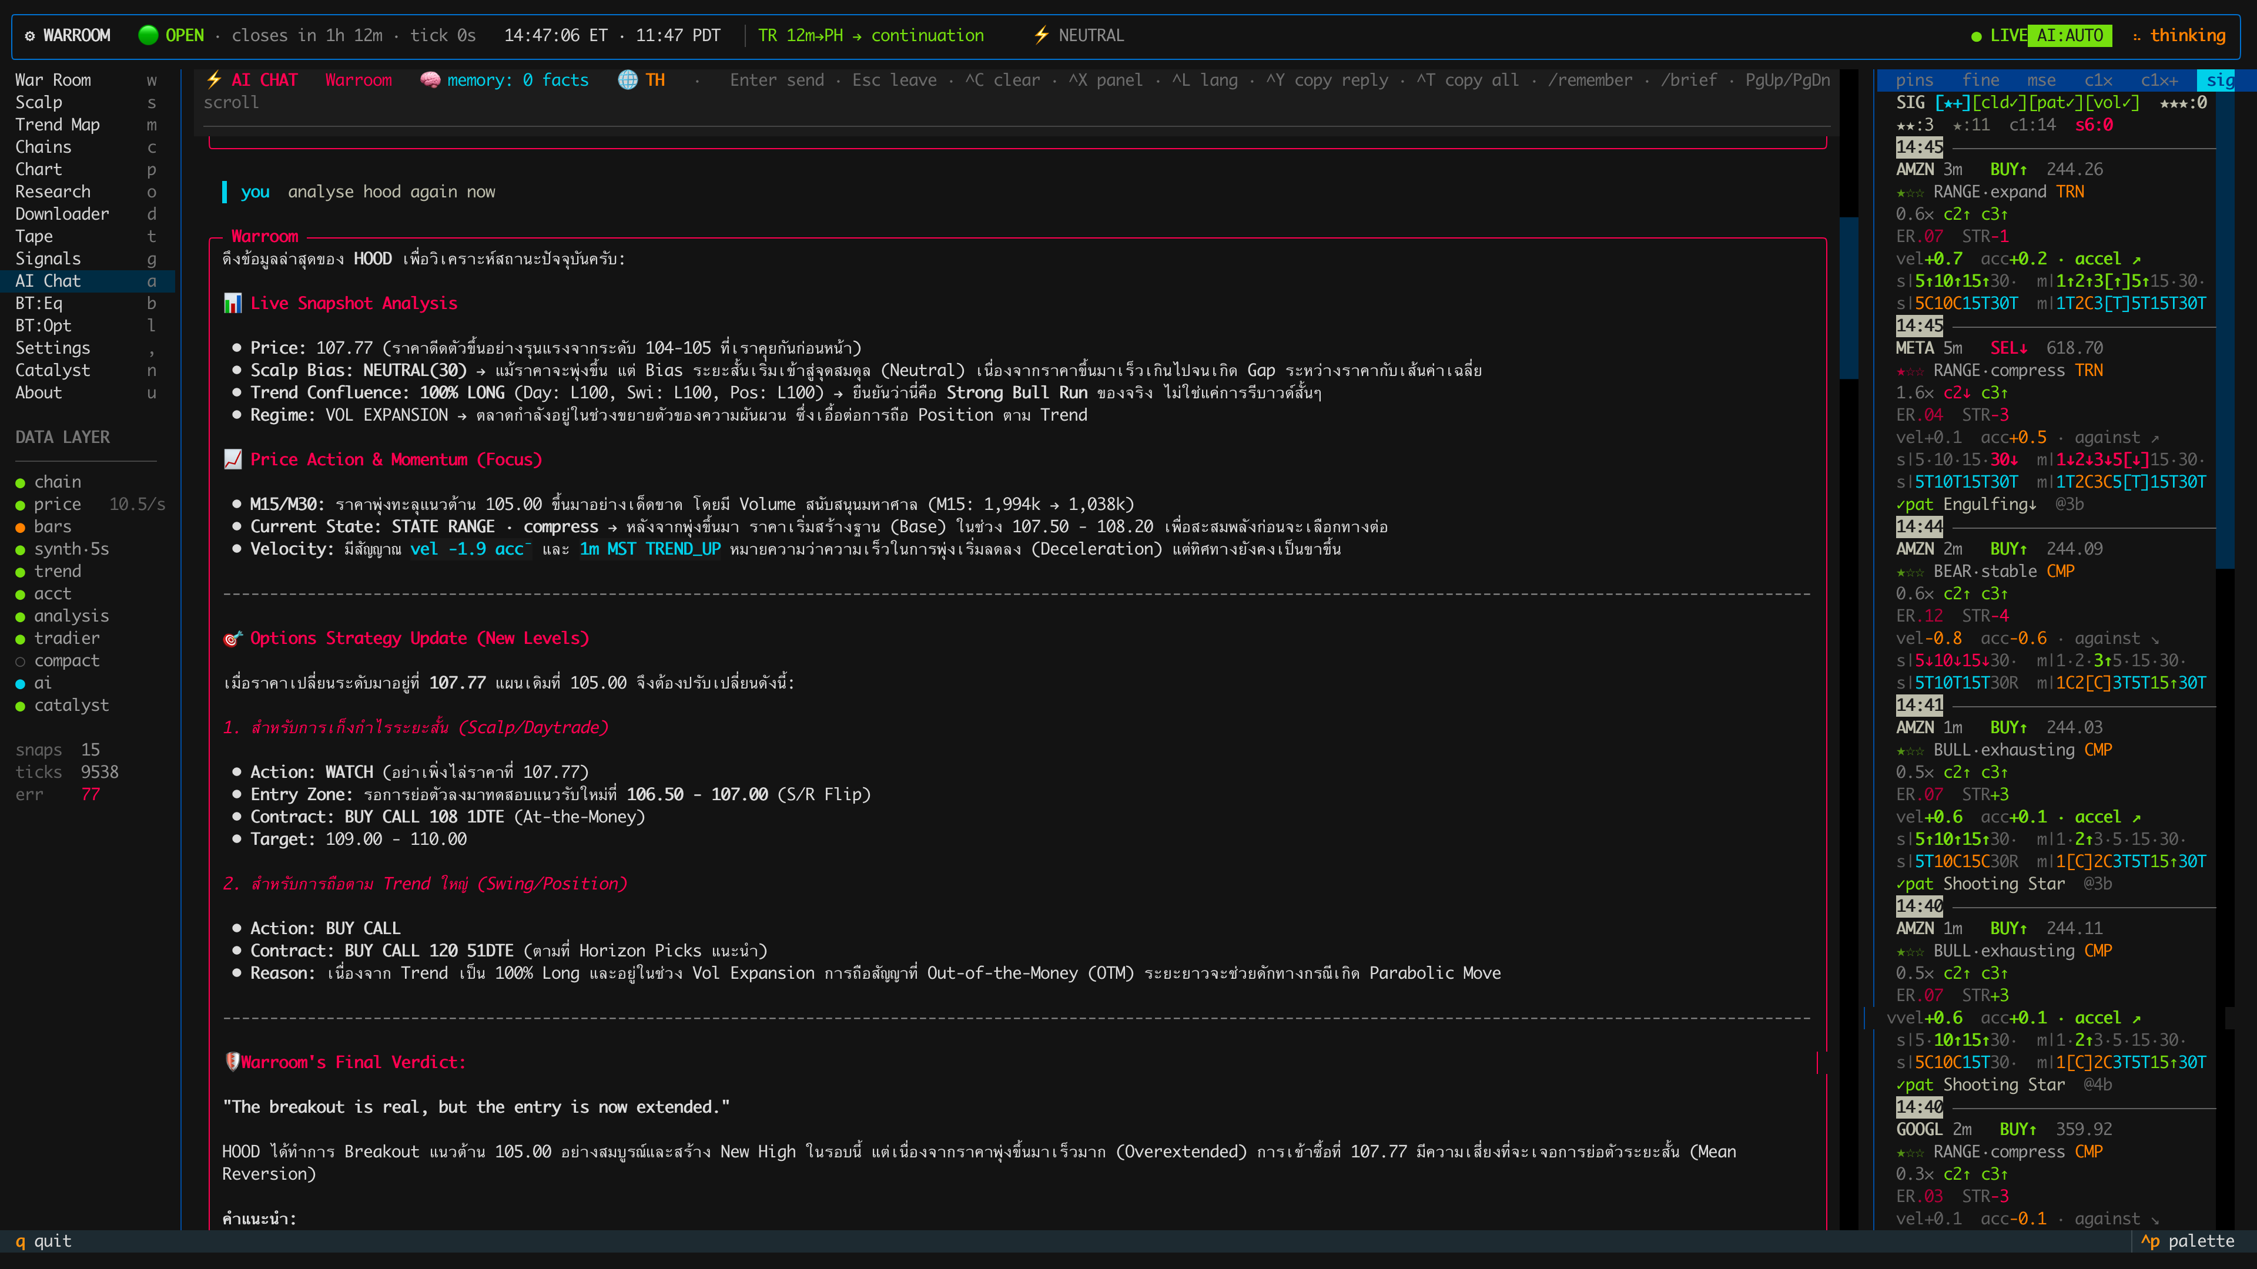Select the sig tab
Viewport: 2257px width, 1269px height.
tap(2218, 80)
